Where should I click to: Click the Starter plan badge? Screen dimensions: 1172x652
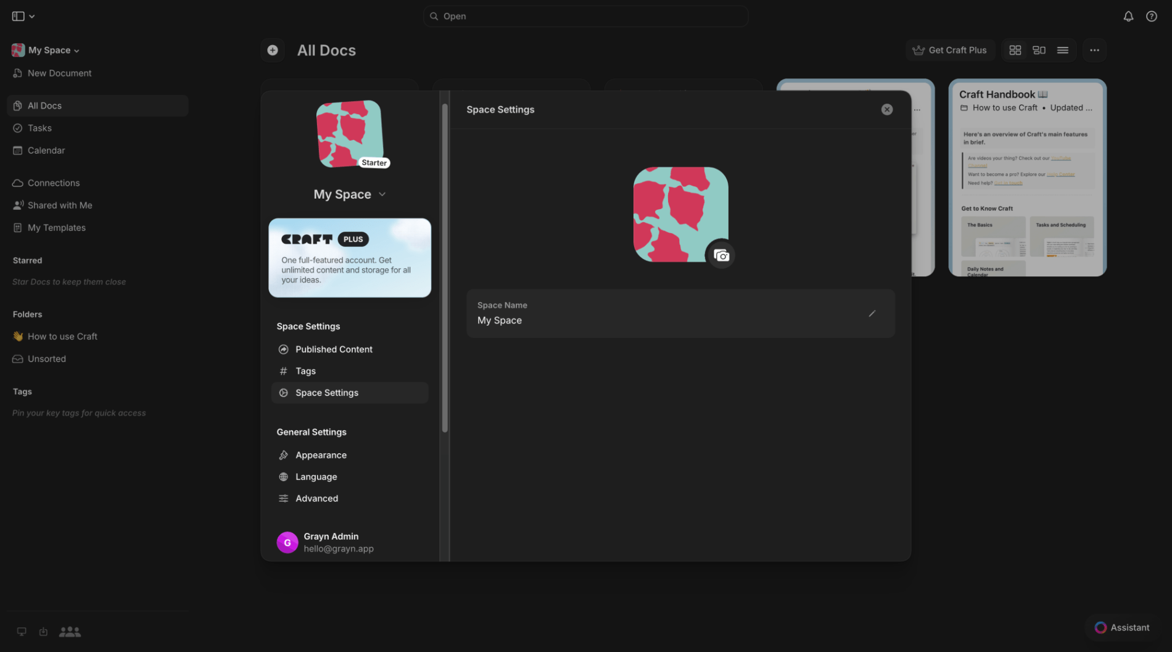click(x=374, y=163)
